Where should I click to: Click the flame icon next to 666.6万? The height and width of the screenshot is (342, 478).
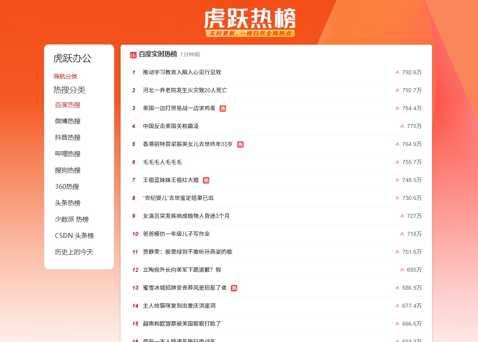[397, 324]
